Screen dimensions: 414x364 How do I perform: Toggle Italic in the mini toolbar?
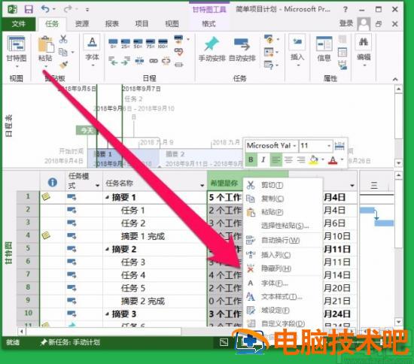263,159
